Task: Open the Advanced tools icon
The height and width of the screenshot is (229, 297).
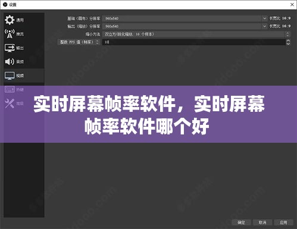Action: click(10, 103)
